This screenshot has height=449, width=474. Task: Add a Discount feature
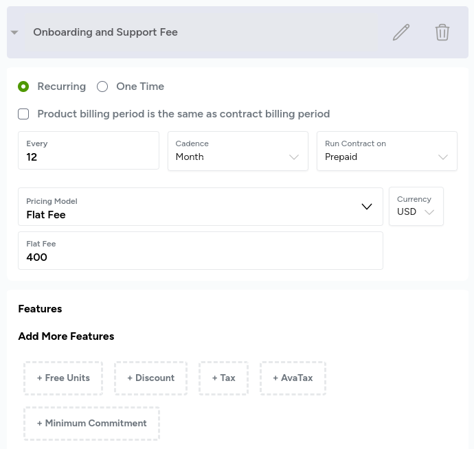point(150,378)
